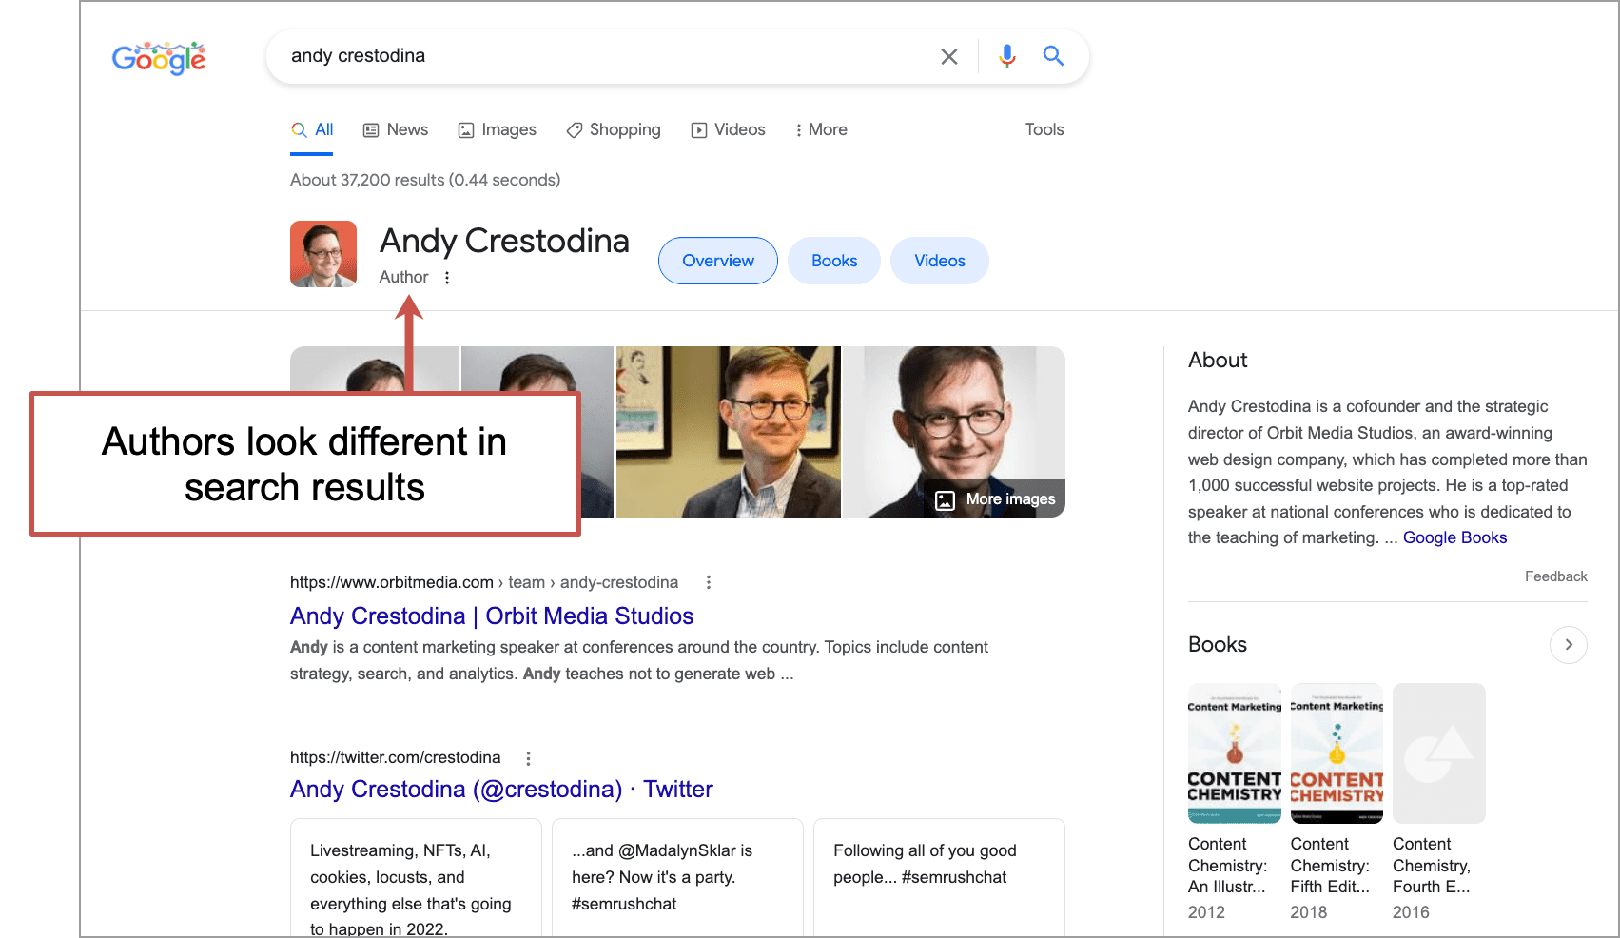Open tweet 'Following all of you good people'
Screen dimensions: 1620x938
click(939, 878)
